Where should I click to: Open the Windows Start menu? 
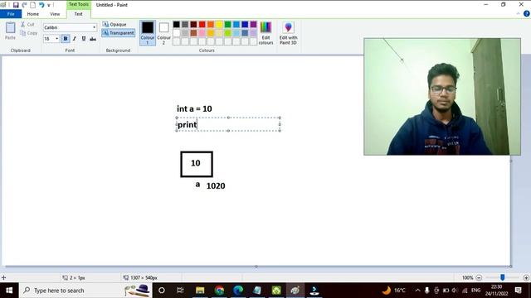[9, 291]
